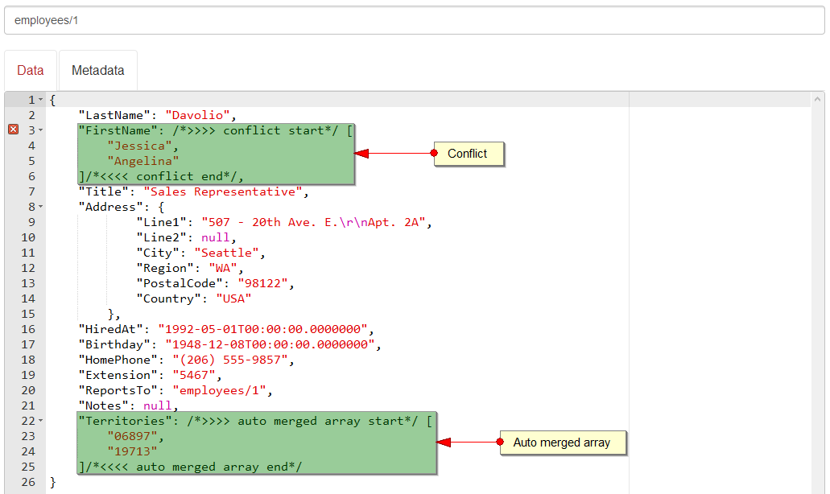Click the "Seattle" City value
830x494 pixels.
point(226,253)
